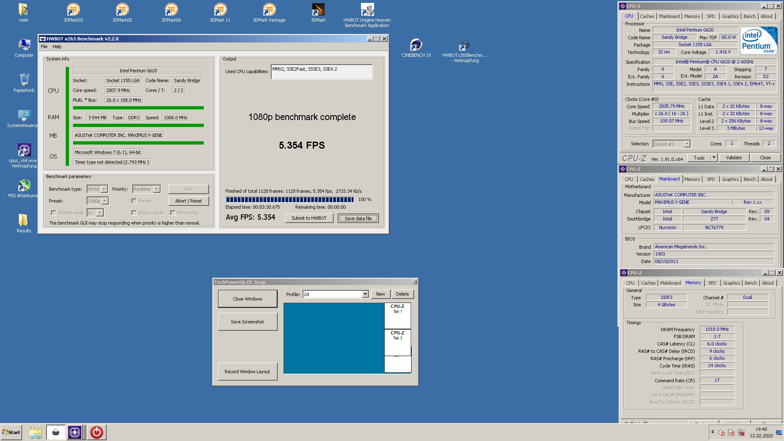The image size is (784, 441).
Task: Click the Delete profile button
Action: (x=402, y=294)
